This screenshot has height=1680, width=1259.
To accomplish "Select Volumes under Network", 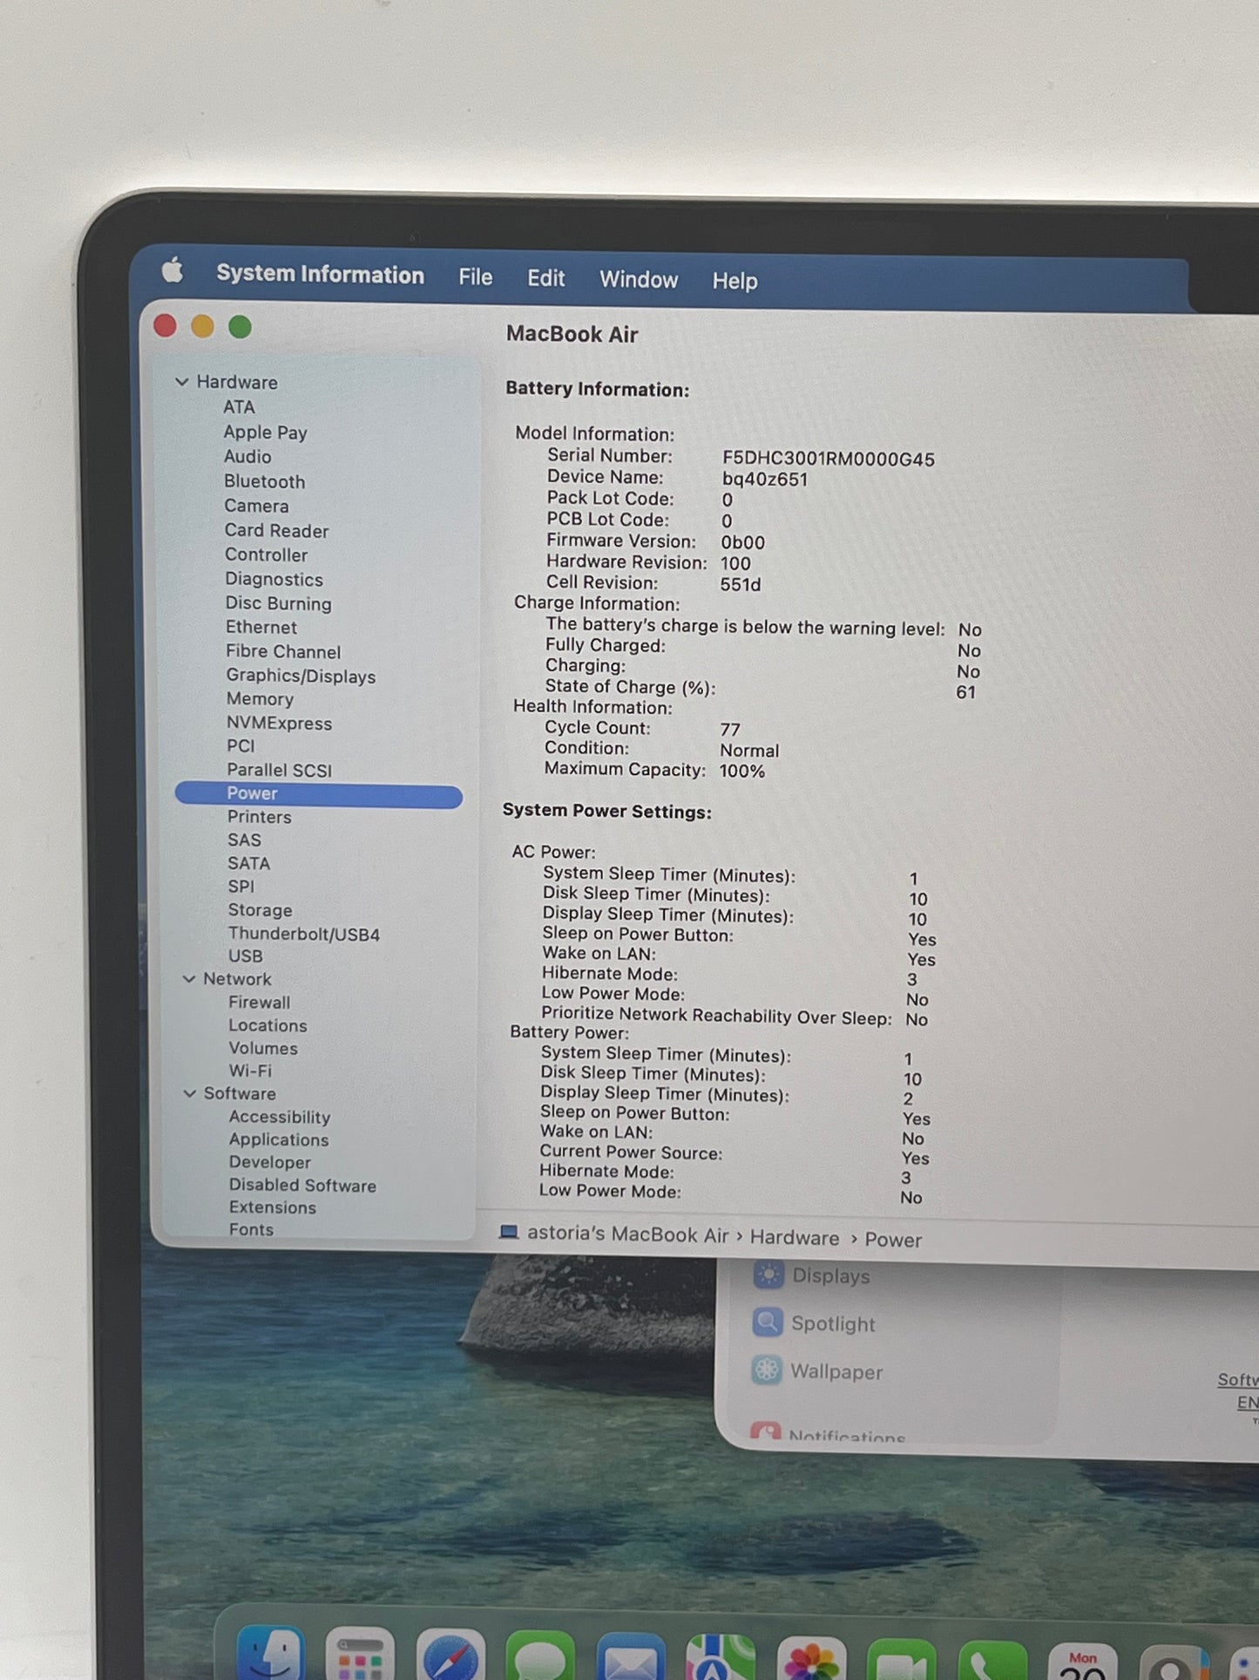I will [263, 1048].
